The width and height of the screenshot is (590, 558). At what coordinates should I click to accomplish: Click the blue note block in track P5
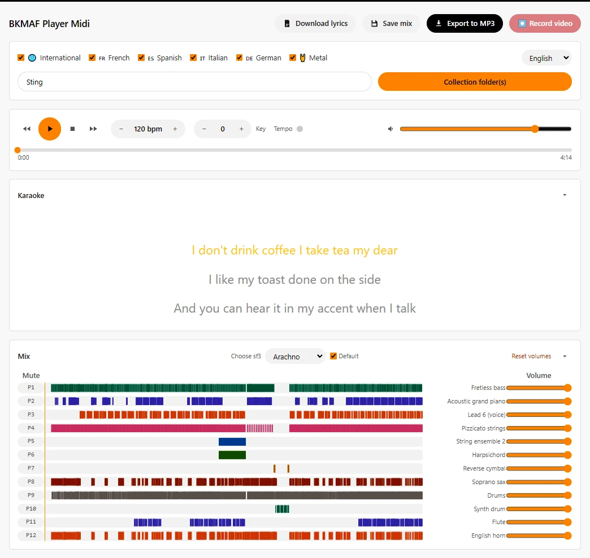point(232,442)
